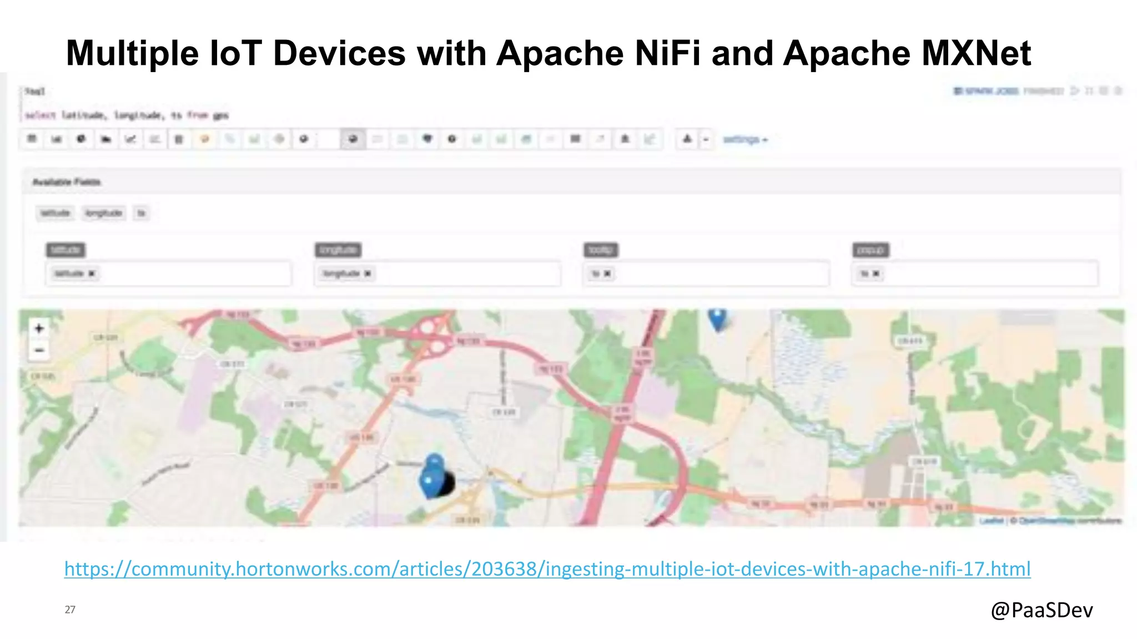Switch to the table view icon
The width and height of the screenshot is (1137, 639).
click(32, 139)
